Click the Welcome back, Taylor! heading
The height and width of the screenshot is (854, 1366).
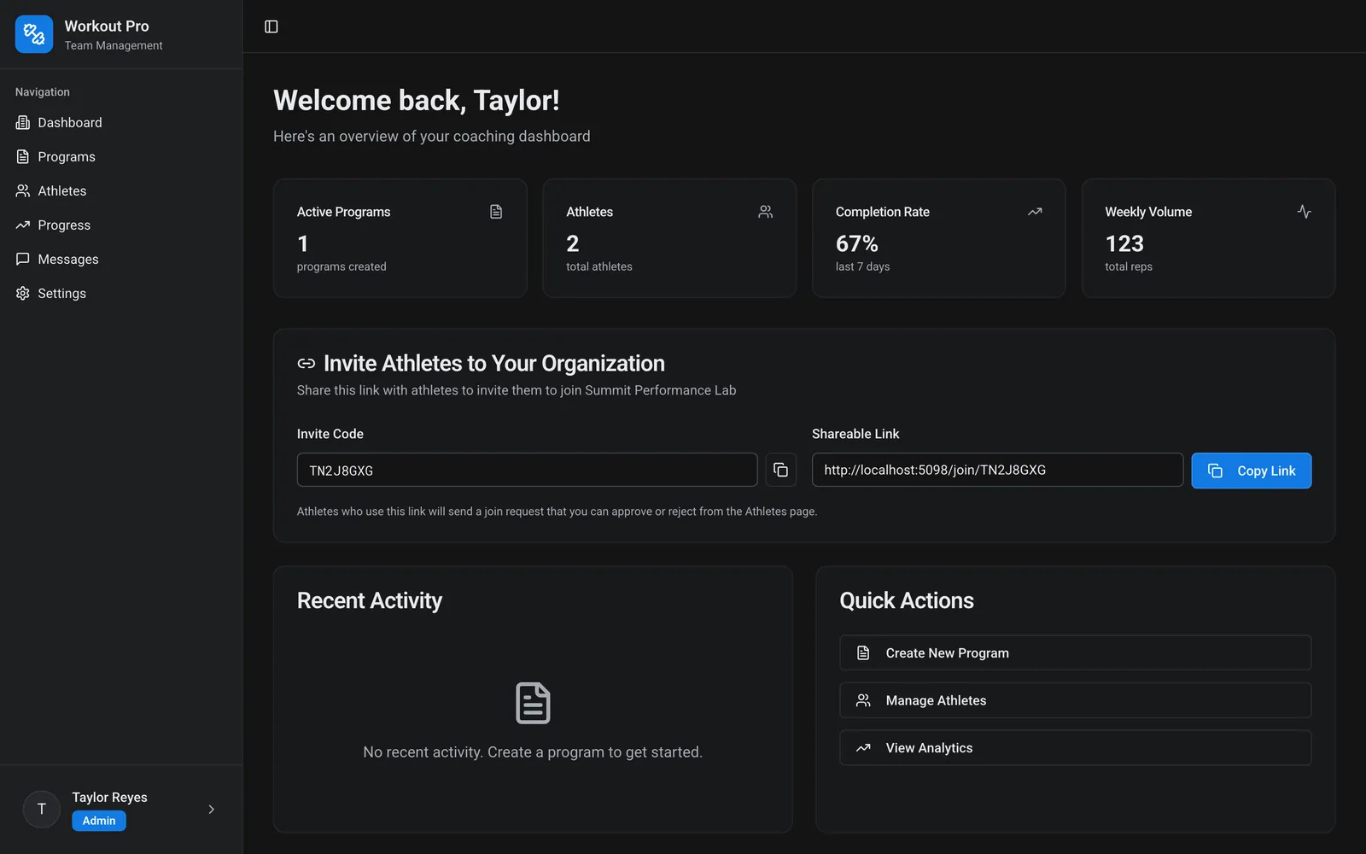(x=417, y=101)
